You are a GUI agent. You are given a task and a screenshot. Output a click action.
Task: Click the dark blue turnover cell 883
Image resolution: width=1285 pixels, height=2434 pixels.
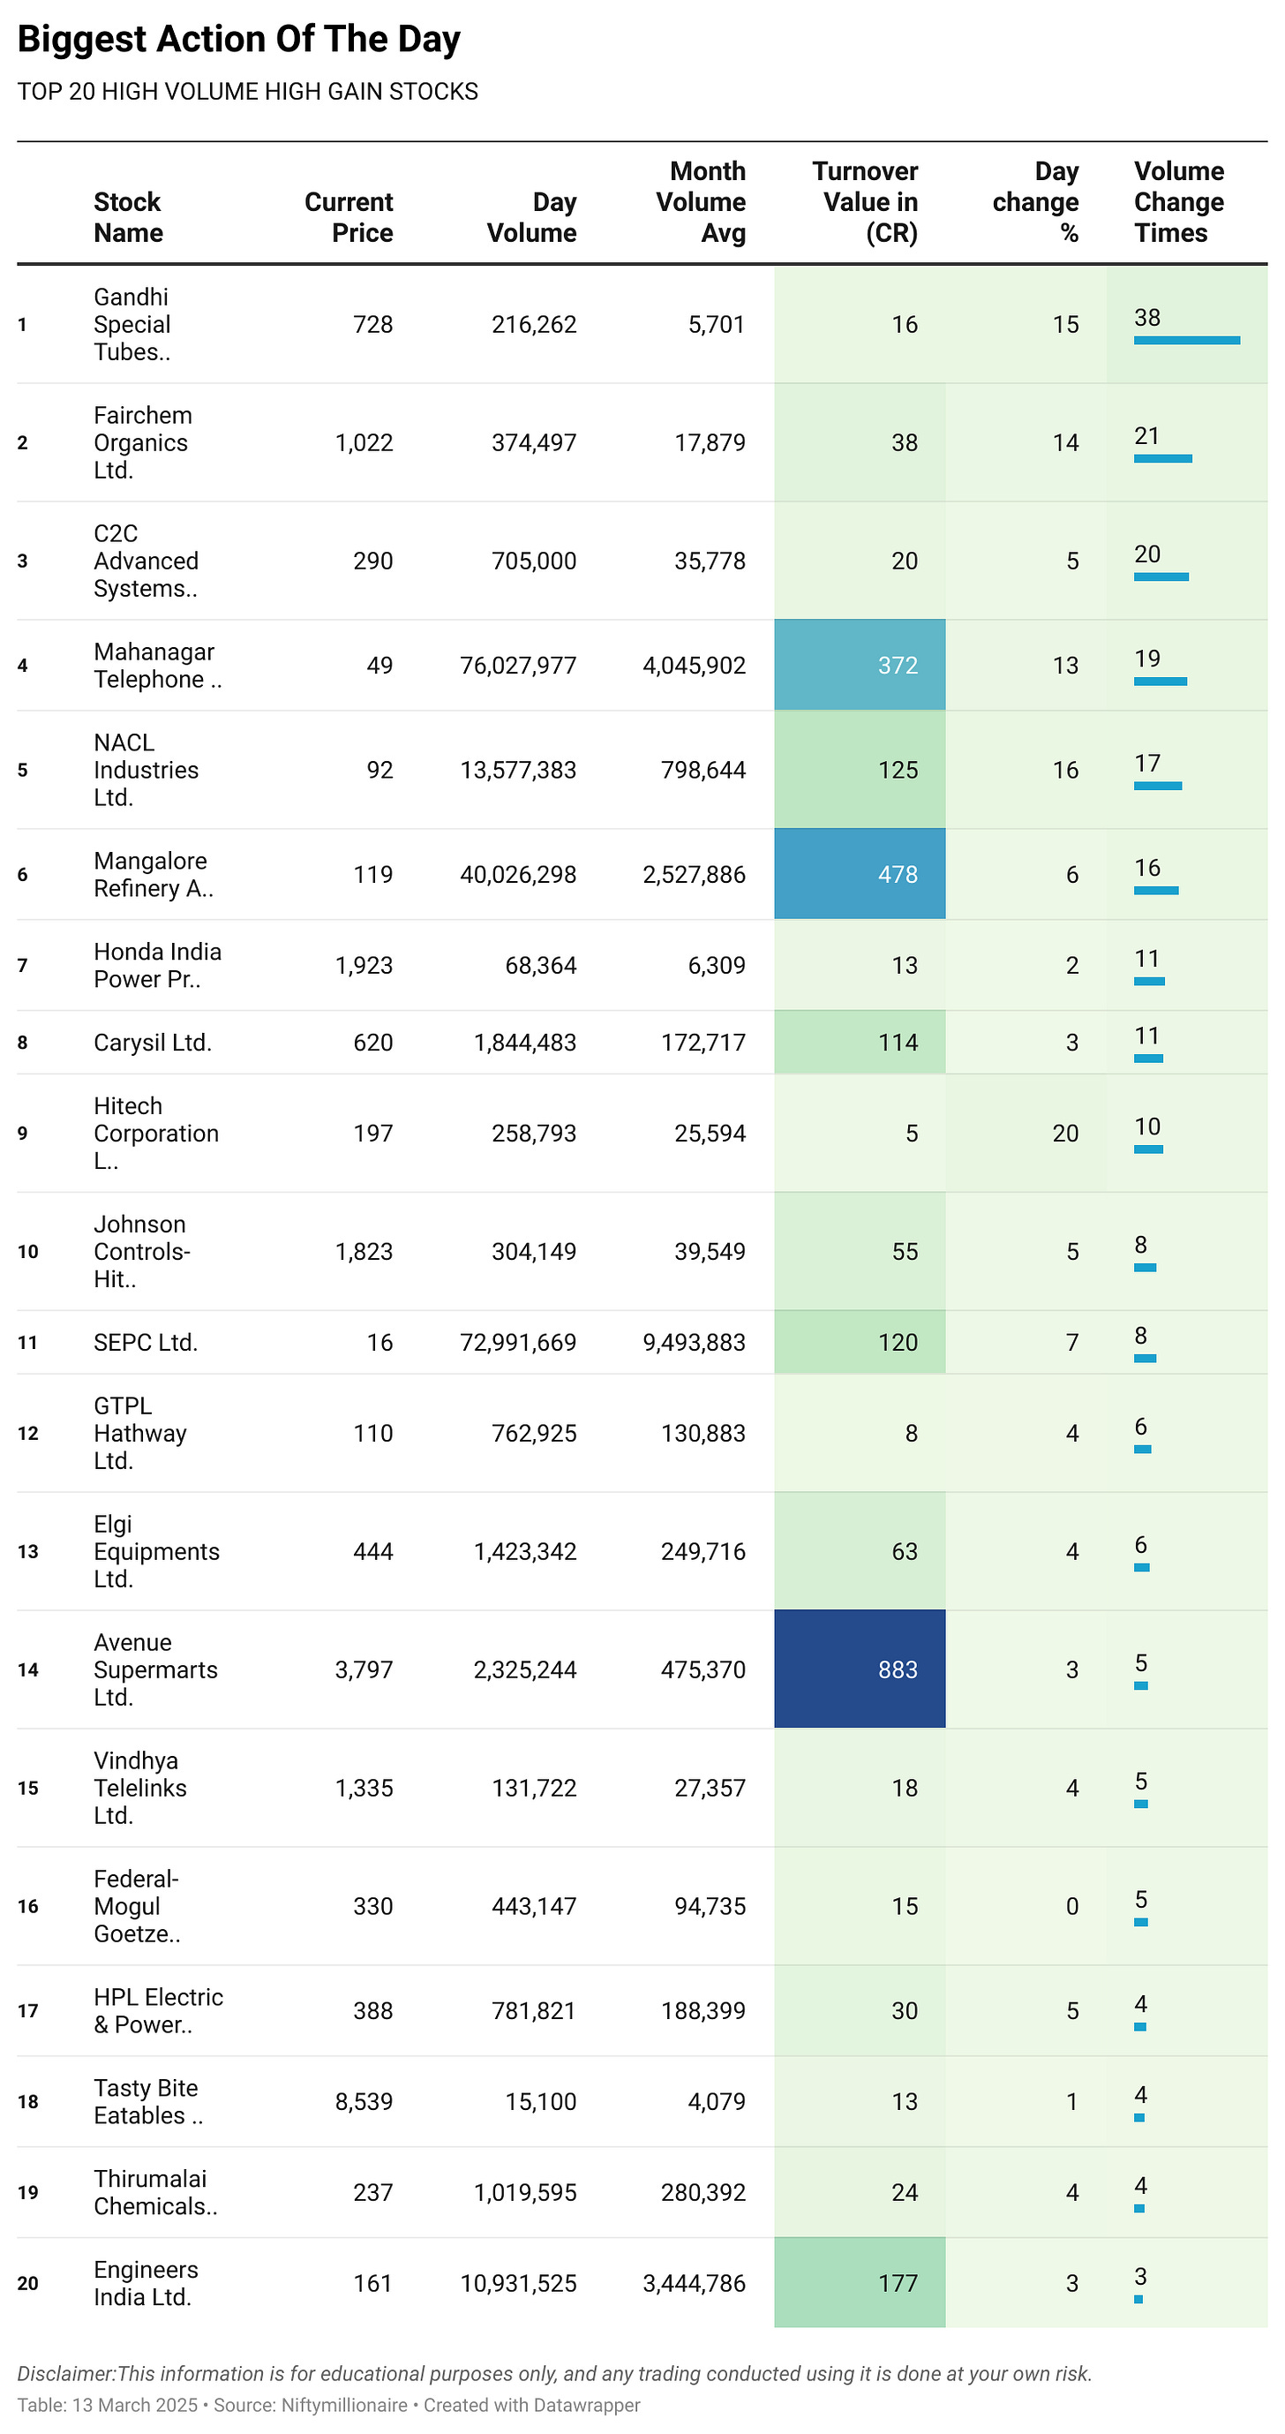tap(860, 1669)
